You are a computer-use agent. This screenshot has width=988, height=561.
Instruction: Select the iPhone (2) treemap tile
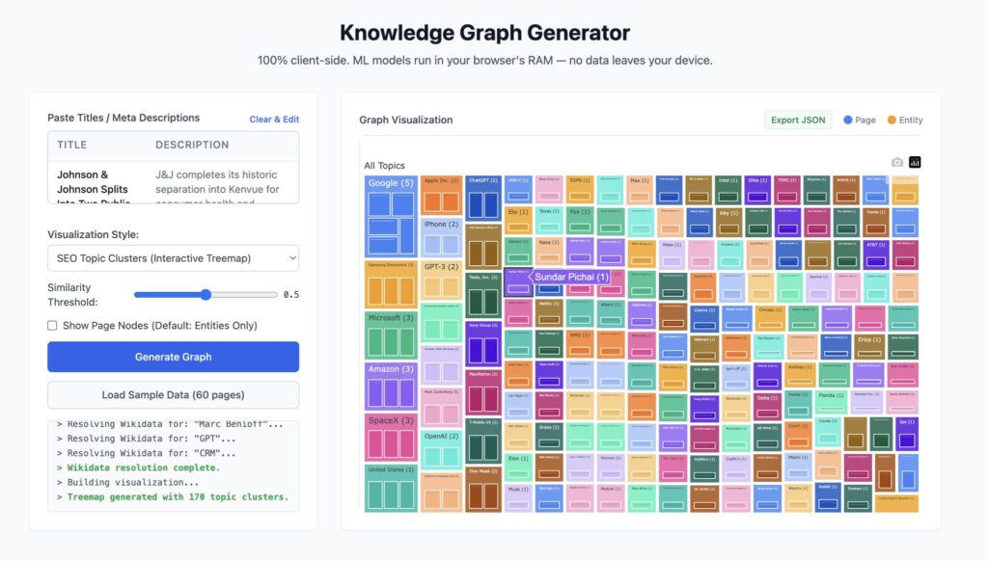pos(441,225)
